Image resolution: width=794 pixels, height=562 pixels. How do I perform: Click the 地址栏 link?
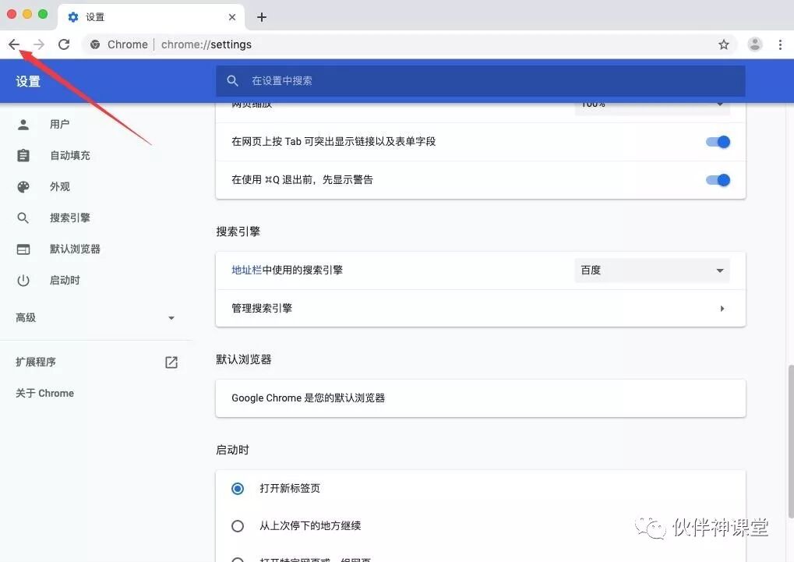tap(246, 270)
